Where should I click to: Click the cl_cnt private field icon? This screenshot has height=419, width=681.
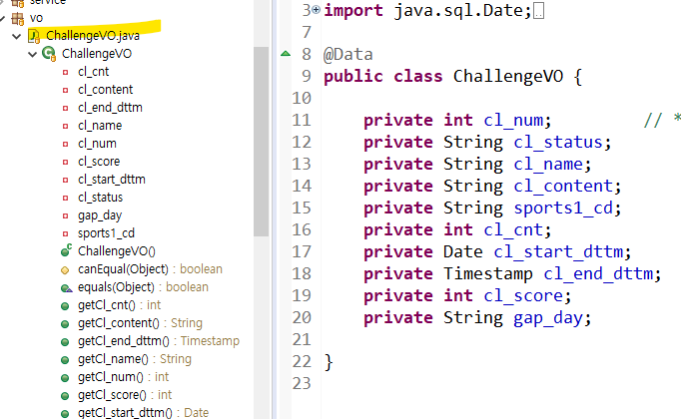point(65,72)
